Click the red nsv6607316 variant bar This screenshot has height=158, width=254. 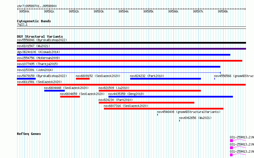pos(164,109)
